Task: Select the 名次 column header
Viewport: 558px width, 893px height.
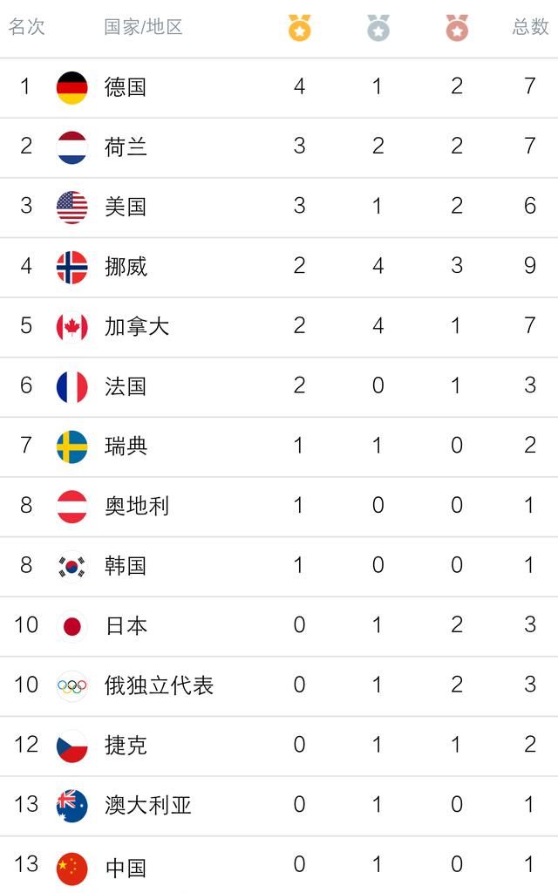Action: (27, 27)
